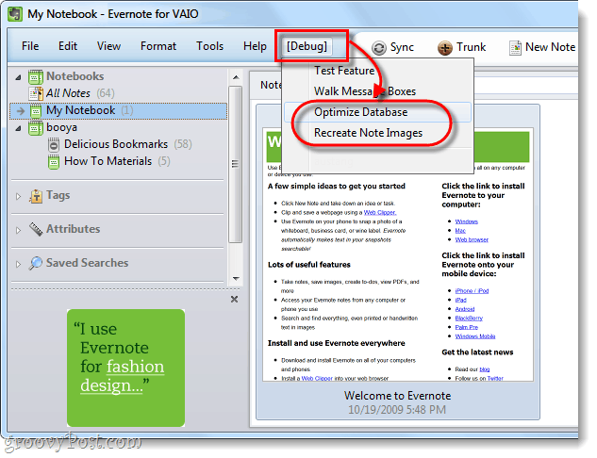Choose Walk Message Boxes menu entry
The height and width of the screenshot is (458, 597).
[365, 91]
